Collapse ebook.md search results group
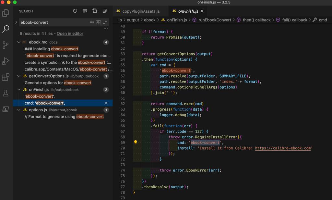This screenshot has width=332, height=200. coord(19,42)
